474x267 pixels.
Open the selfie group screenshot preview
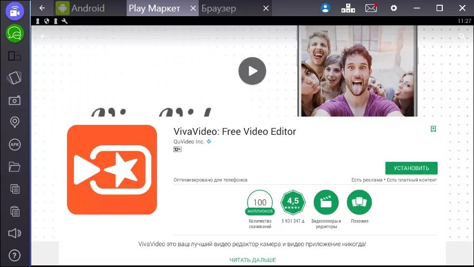point(357,71)
